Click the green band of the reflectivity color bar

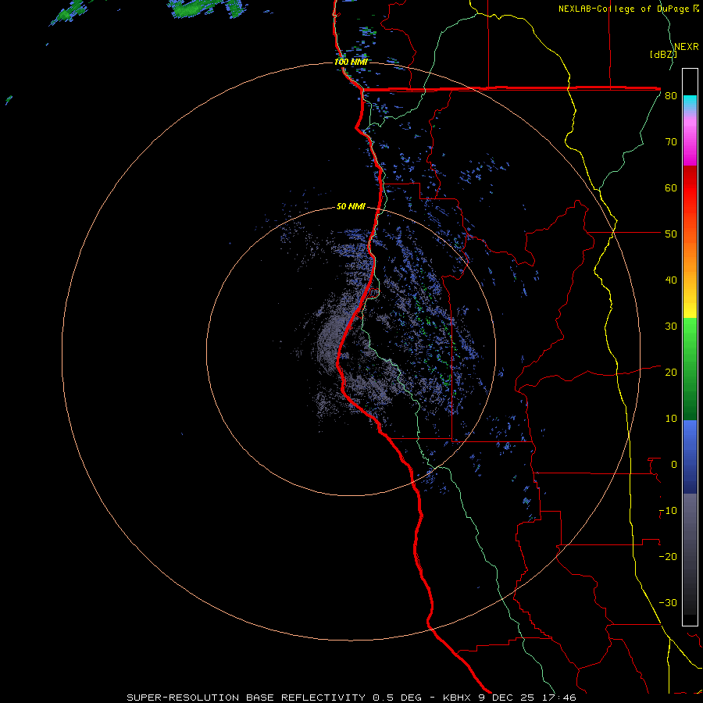click(x=690, y=368)
